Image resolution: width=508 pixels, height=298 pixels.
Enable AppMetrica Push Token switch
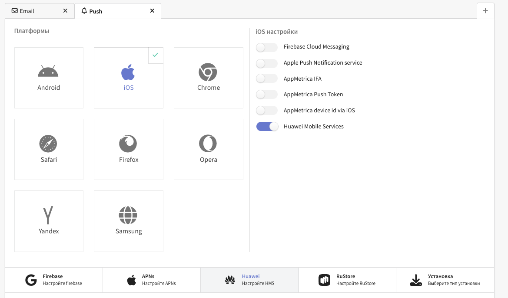(x=267, y=95)
